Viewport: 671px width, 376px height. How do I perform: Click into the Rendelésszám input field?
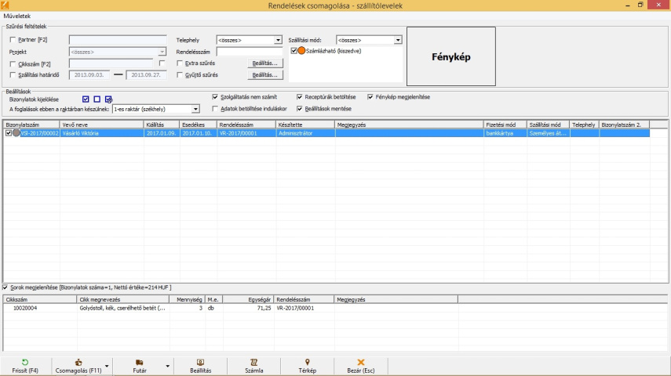250,52
